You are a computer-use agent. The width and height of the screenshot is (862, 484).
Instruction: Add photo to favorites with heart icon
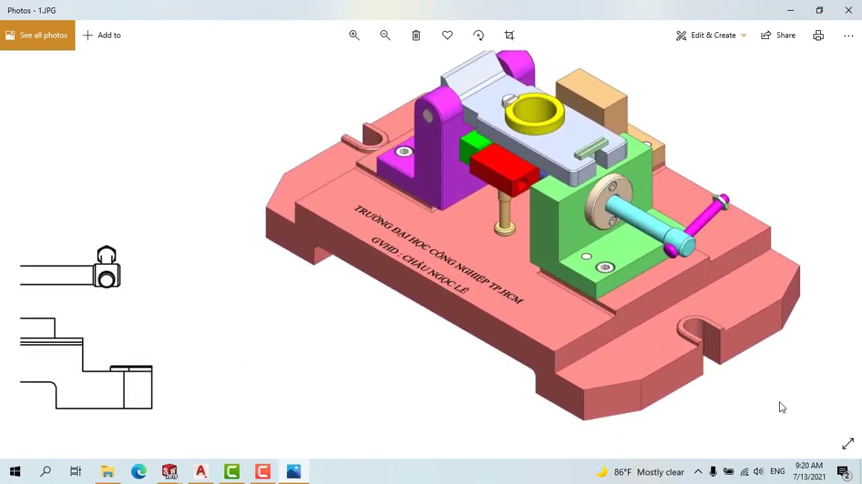click(447, 35)
